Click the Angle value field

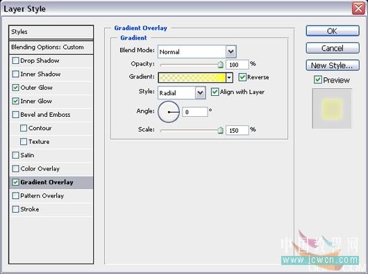(x=195, y=112)
